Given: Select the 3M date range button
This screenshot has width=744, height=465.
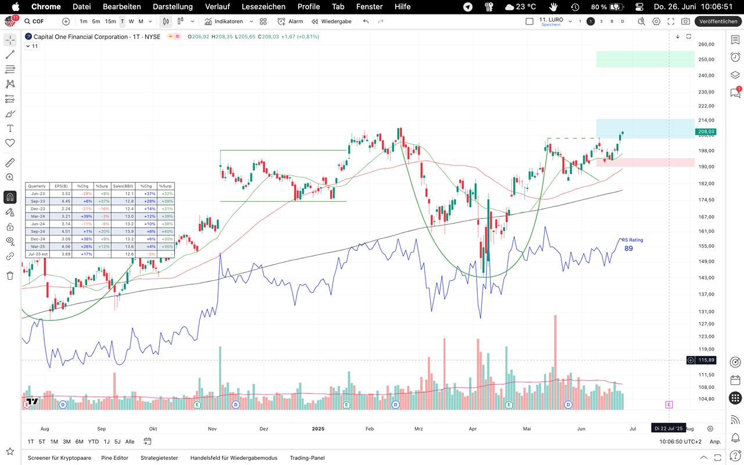Looking at the screenshot, I should (x=67, y=441).
